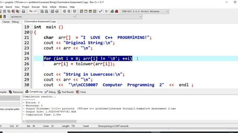Run the program via toolbar icon

(86, 11)
